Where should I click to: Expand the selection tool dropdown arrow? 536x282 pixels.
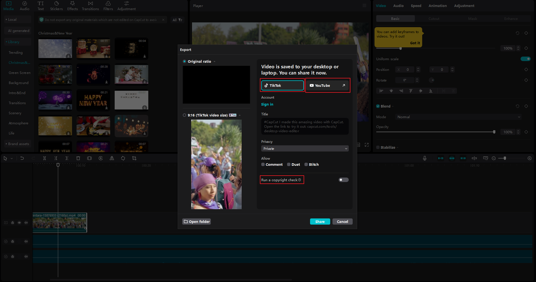[12, 159]
